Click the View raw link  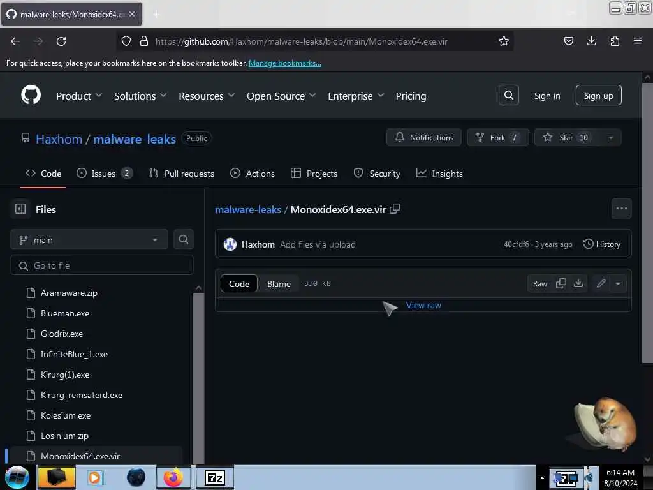(x=423, y=305)
